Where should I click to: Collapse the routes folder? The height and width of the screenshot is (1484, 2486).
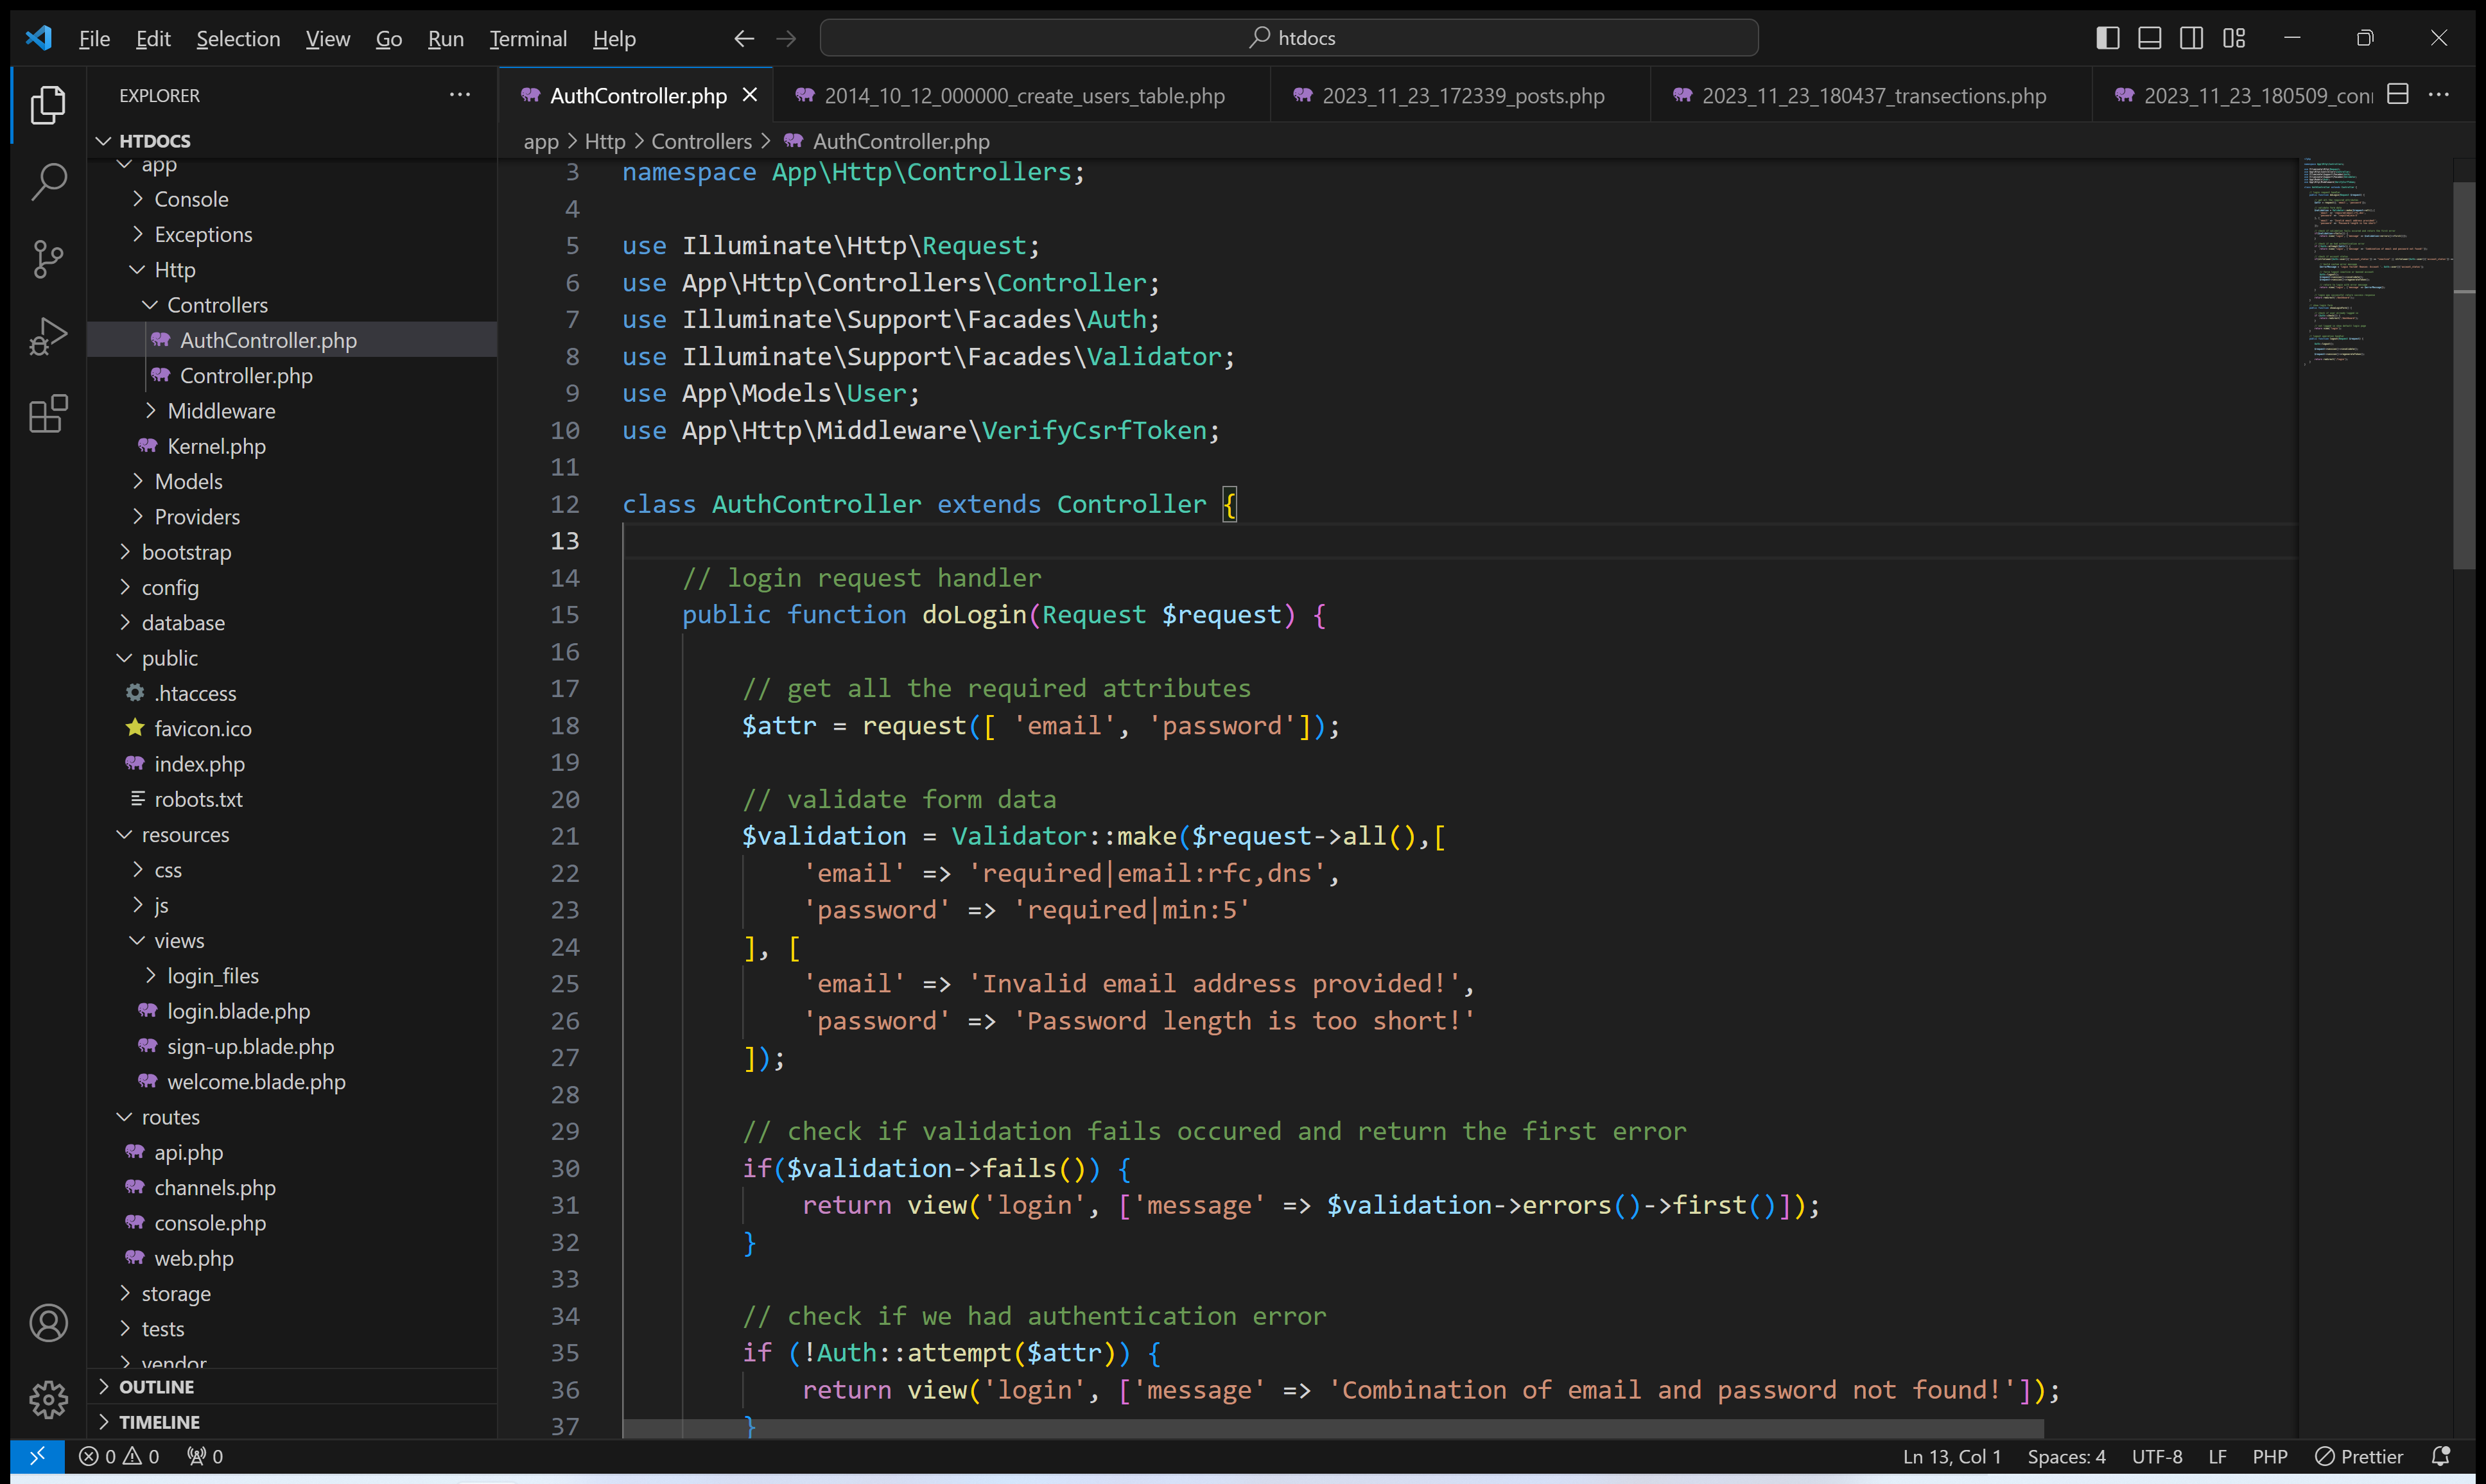170,1117
